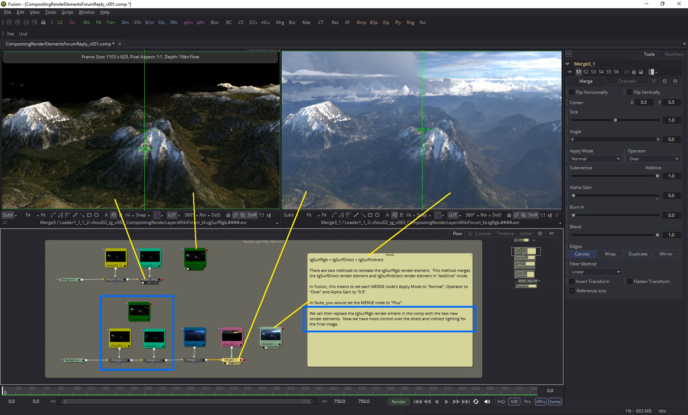Click the Blur tool in toolbar

pyautogui.click(x=215, y=22)
